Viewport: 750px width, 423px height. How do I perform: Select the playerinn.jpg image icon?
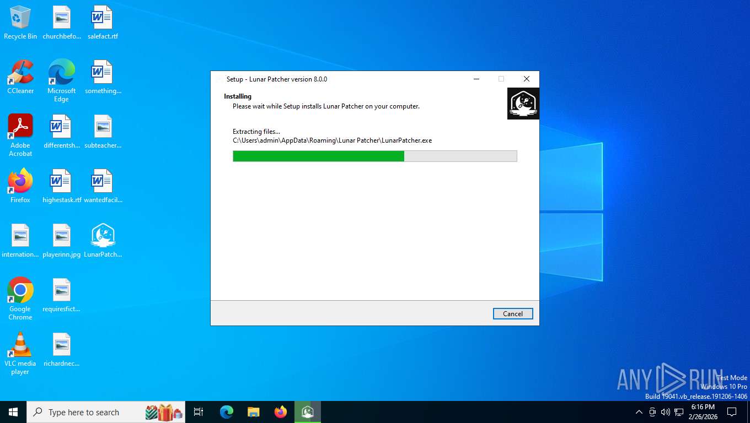pos(62,241)
